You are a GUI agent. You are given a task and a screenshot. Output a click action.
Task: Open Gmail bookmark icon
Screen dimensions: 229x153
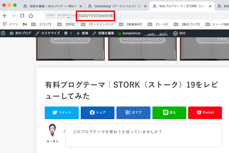(25, 24)
